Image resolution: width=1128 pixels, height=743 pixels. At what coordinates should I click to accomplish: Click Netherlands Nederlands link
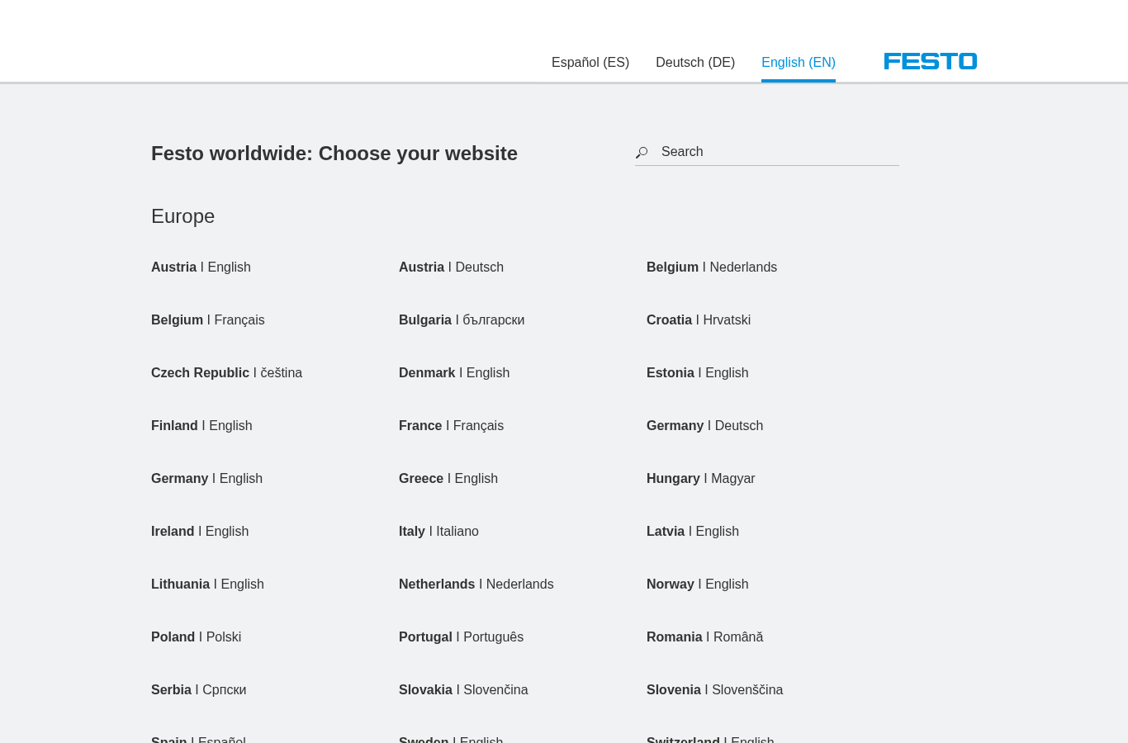[x=476, y=584]
